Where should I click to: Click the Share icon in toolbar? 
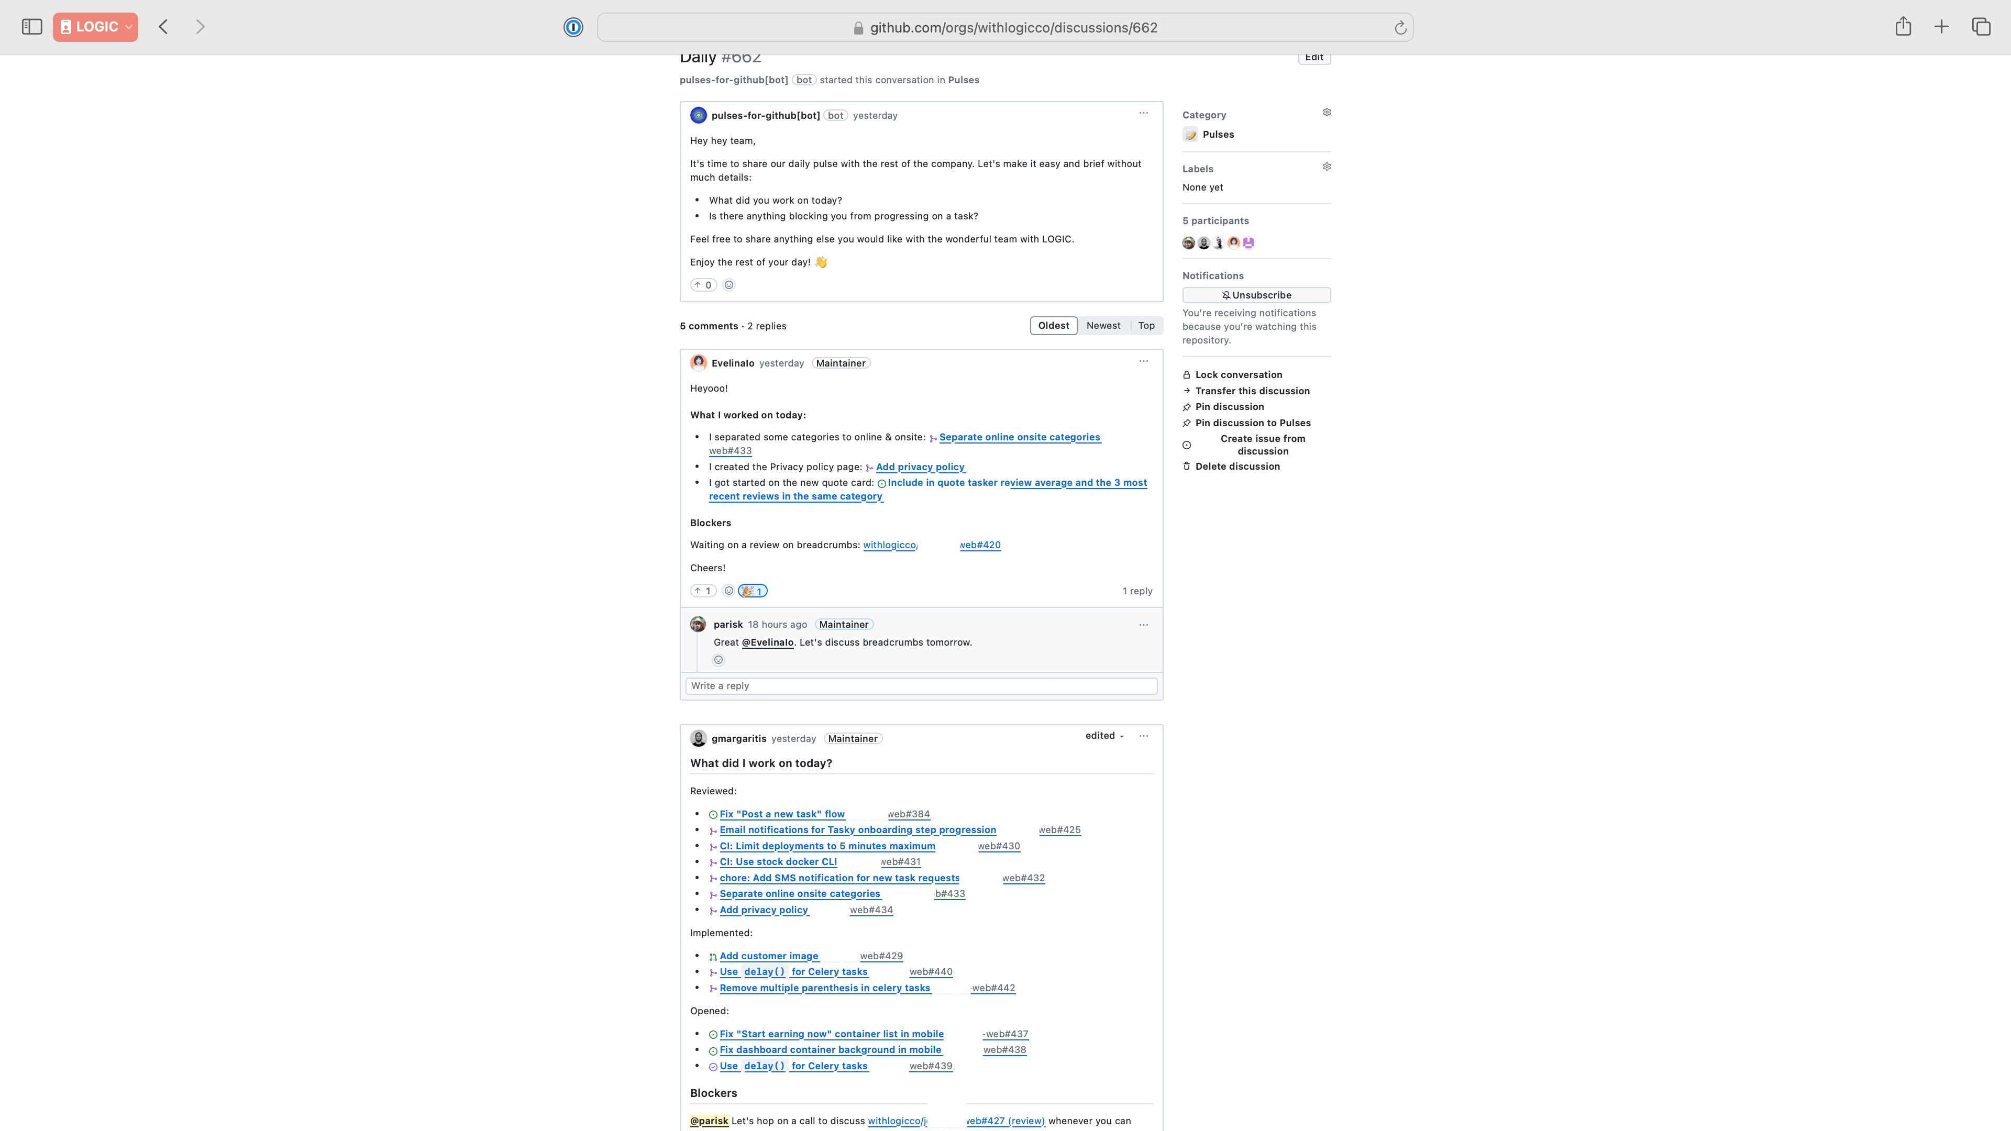click(x=1903, y=27)
